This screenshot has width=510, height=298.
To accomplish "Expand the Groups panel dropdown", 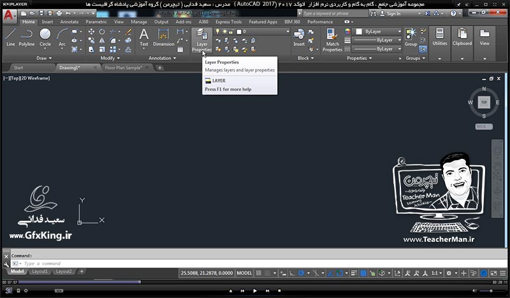I will coord(416,58).
